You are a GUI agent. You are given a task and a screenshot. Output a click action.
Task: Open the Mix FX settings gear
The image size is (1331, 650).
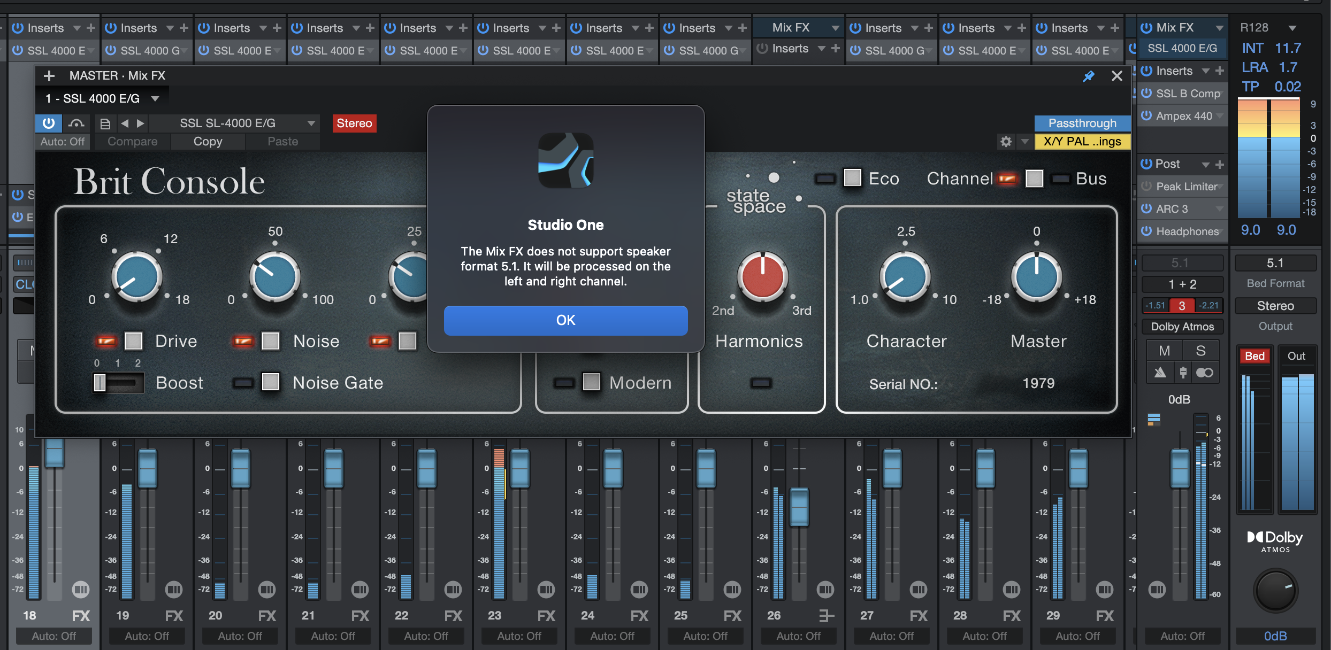pos(1006,142)
